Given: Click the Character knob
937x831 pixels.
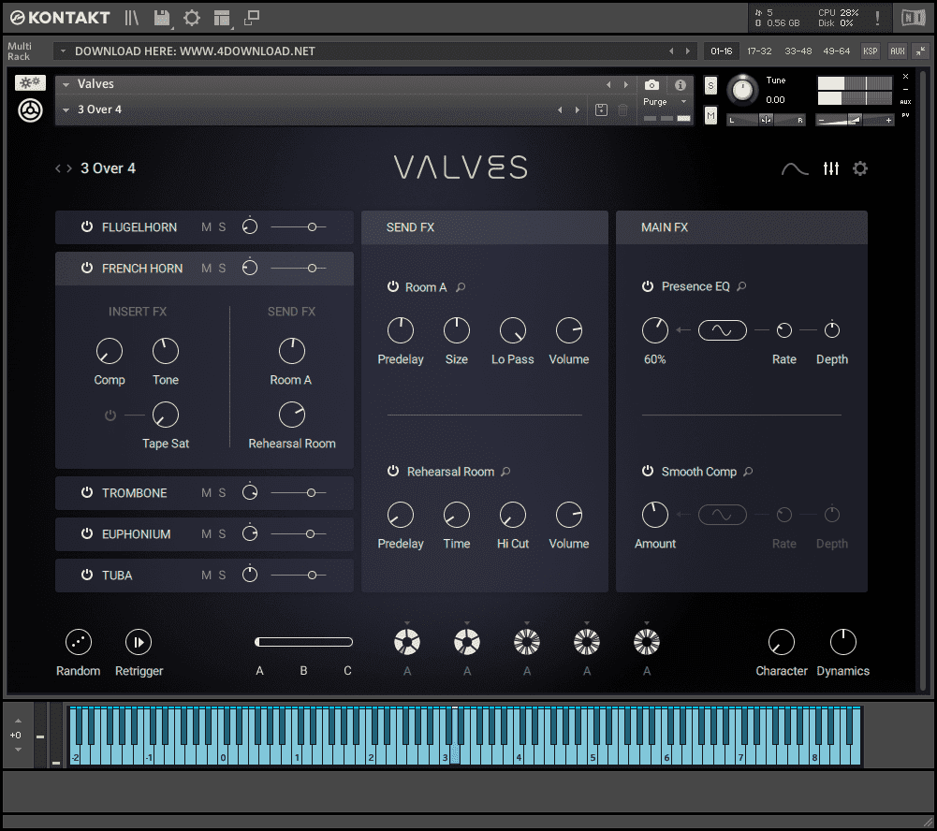Looking at the screenshot, I should 781,642.
